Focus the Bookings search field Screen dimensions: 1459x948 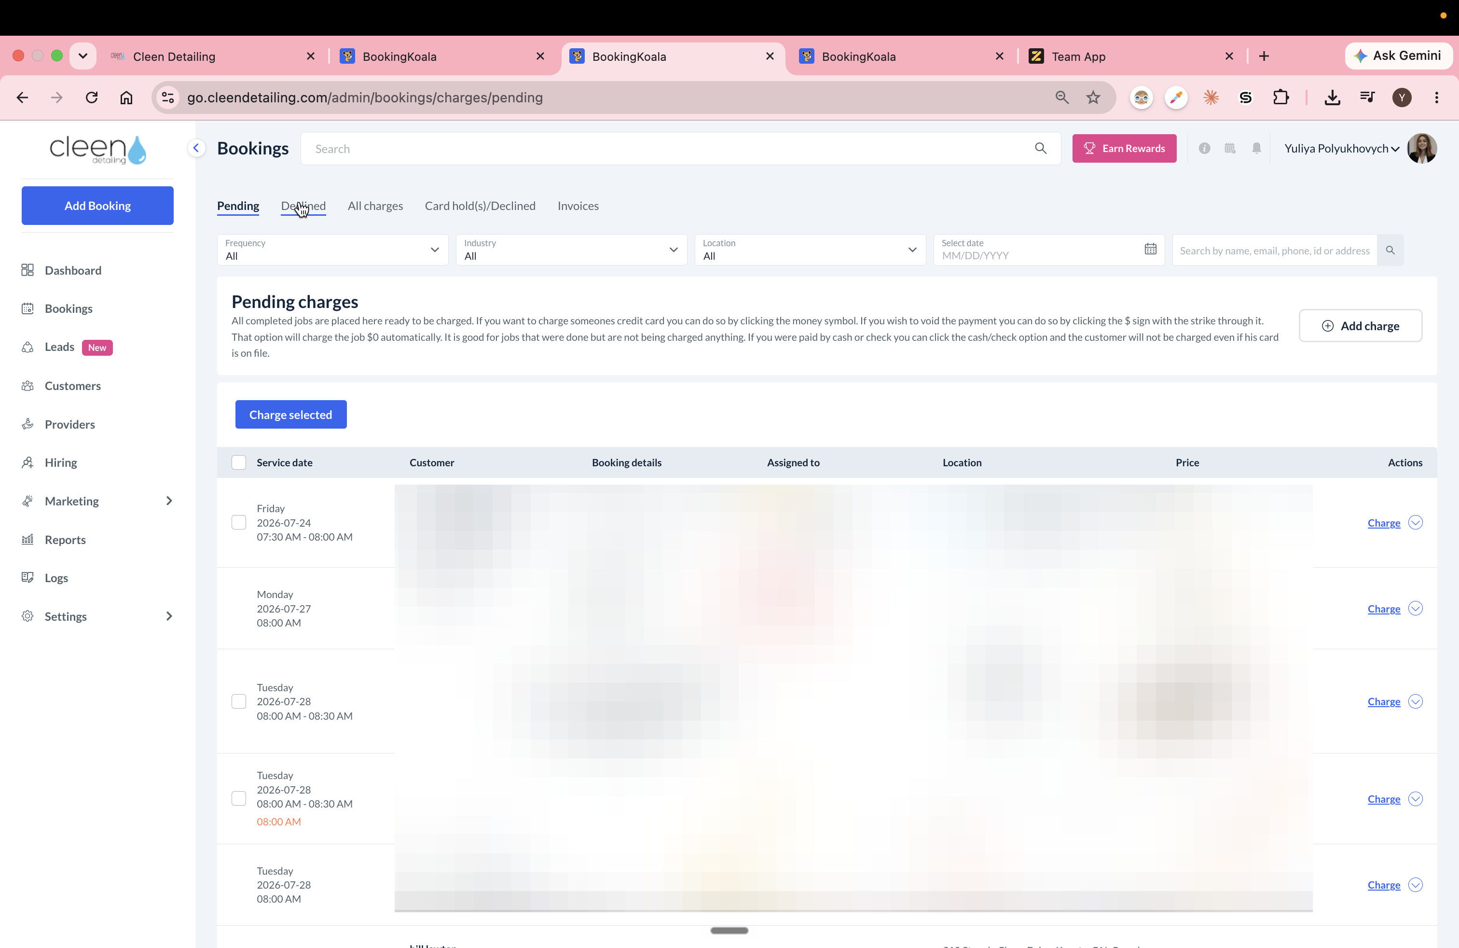[680, 148]
